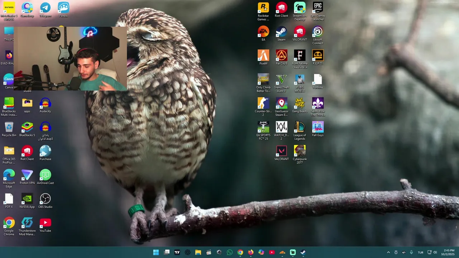Click the Far Cry 6 shortcut
The image size is (459, 258).
click(x=281, y=58)
